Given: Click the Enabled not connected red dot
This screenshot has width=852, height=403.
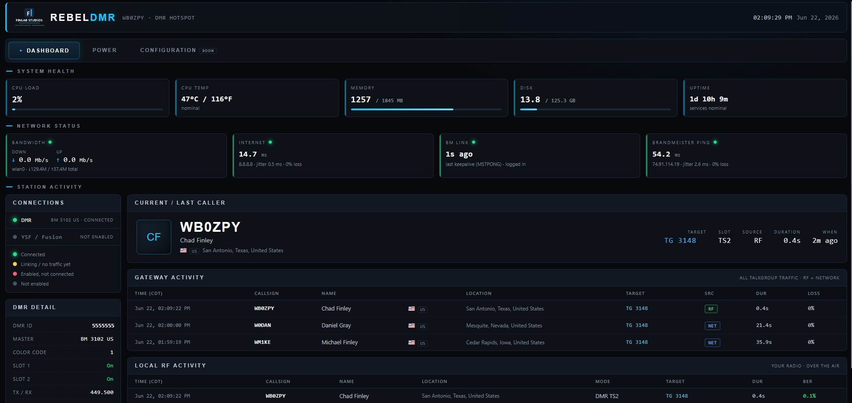Looking at the screenshot, I should coord(15,274).
